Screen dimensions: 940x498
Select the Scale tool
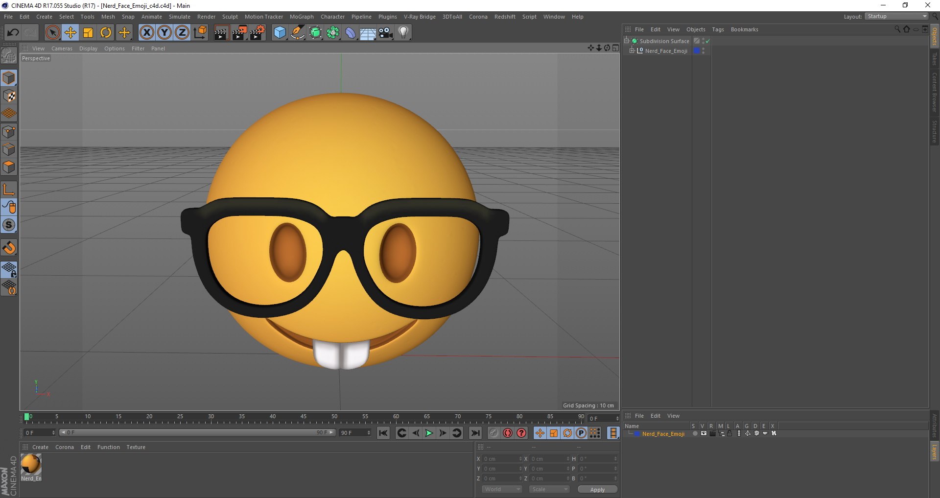88,33
